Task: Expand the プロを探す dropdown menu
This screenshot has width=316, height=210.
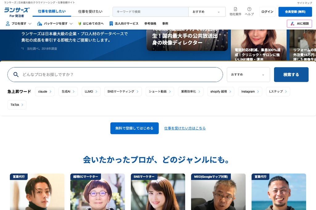Action: tap(19, 23)
